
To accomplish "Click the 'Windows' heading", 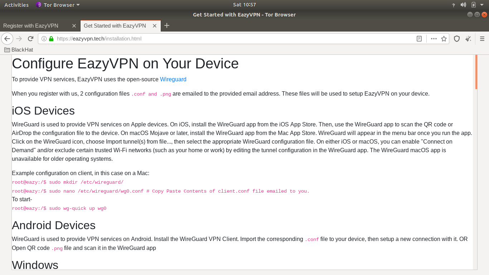I will tap(35, 265).
